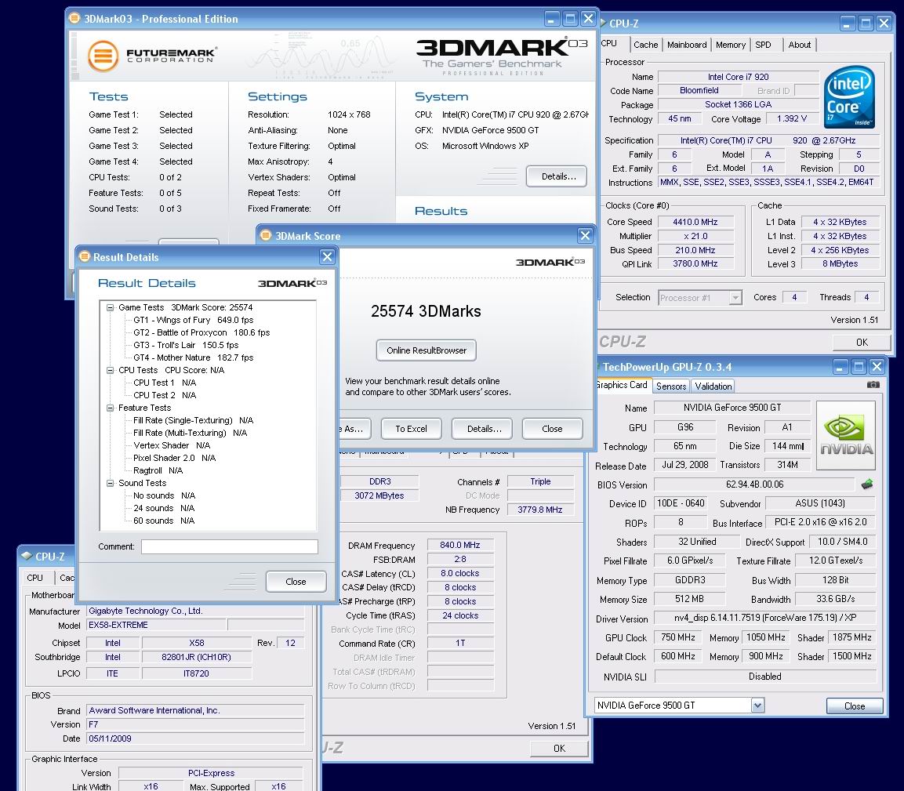This screenshot has height=791, width=904.
Task: Minimize the GPU-Z window
Action: 840,366
